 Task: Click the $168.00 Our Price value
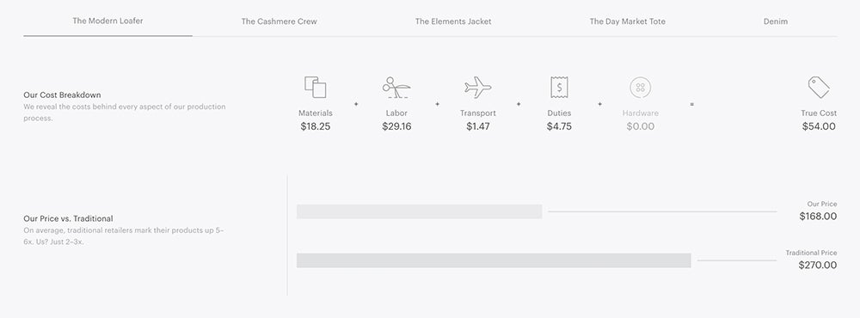(818, 216)
